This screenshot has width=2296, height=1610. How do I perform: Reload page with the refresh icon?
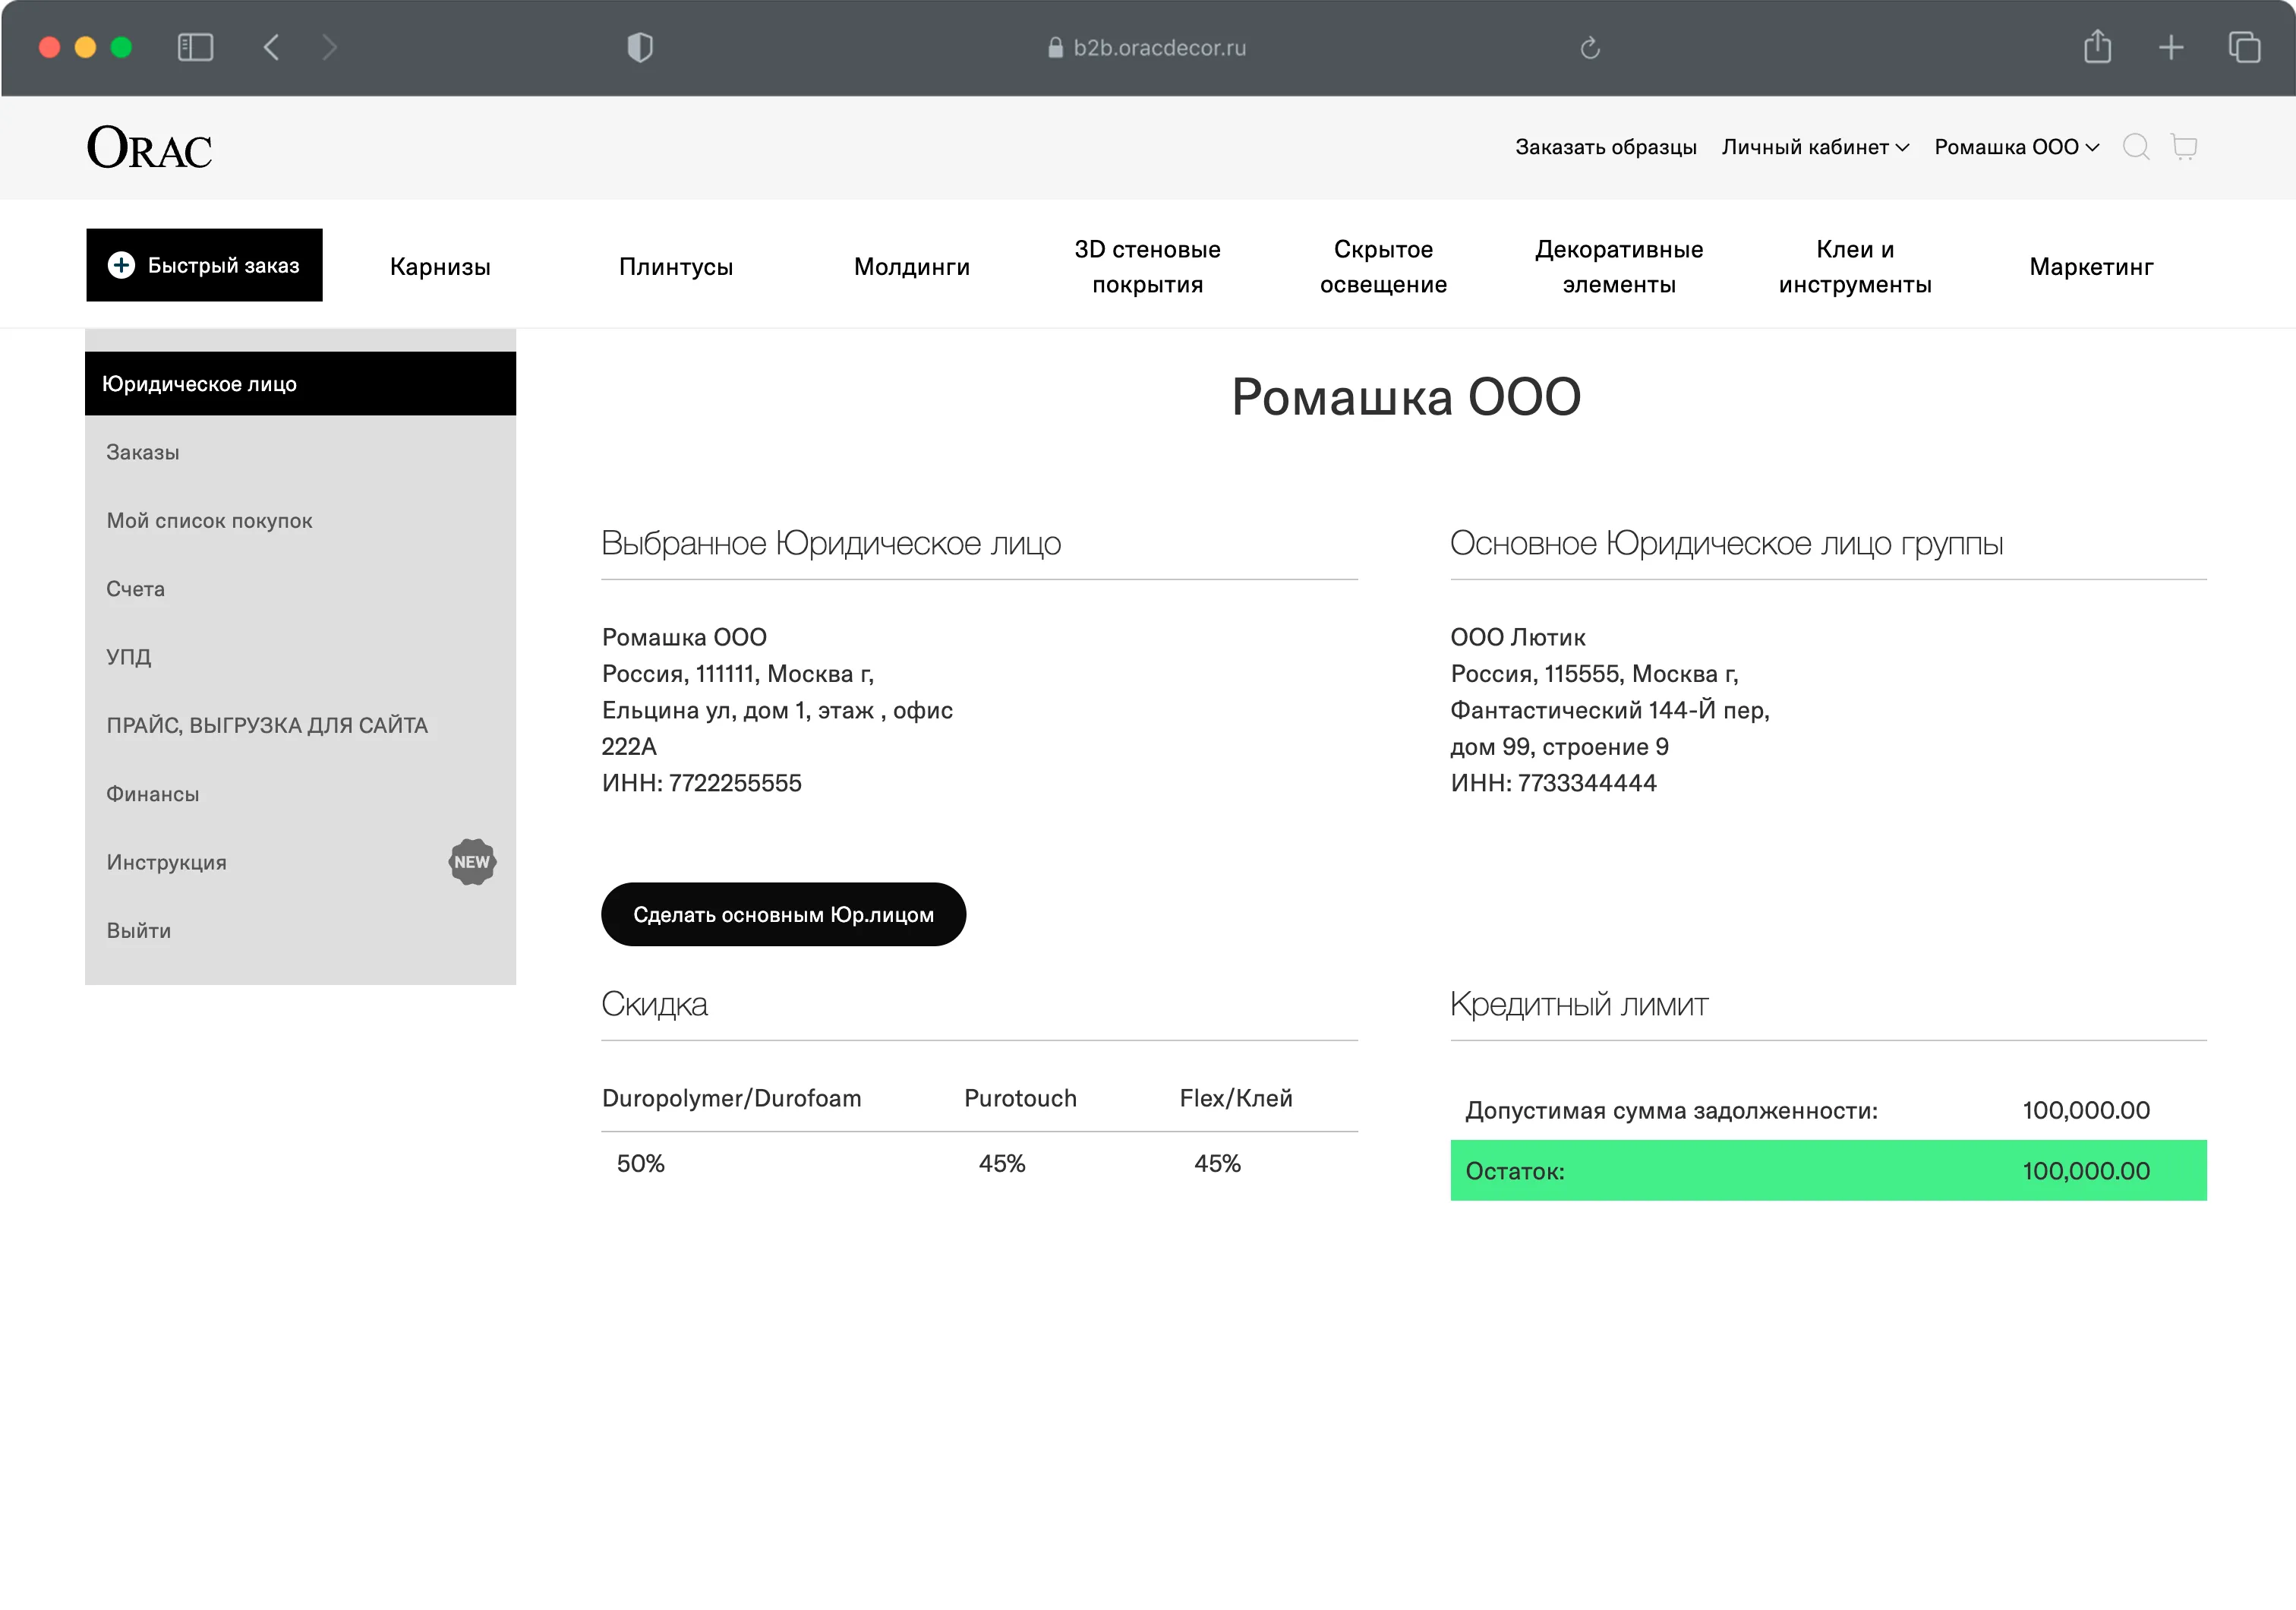click(x=1589, y=47)
